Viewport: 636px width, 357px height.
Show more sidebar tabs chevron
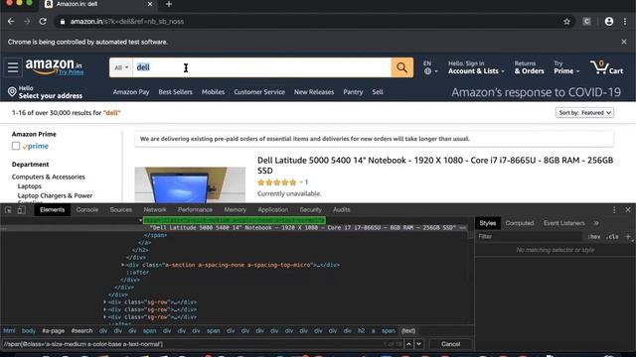596,223
